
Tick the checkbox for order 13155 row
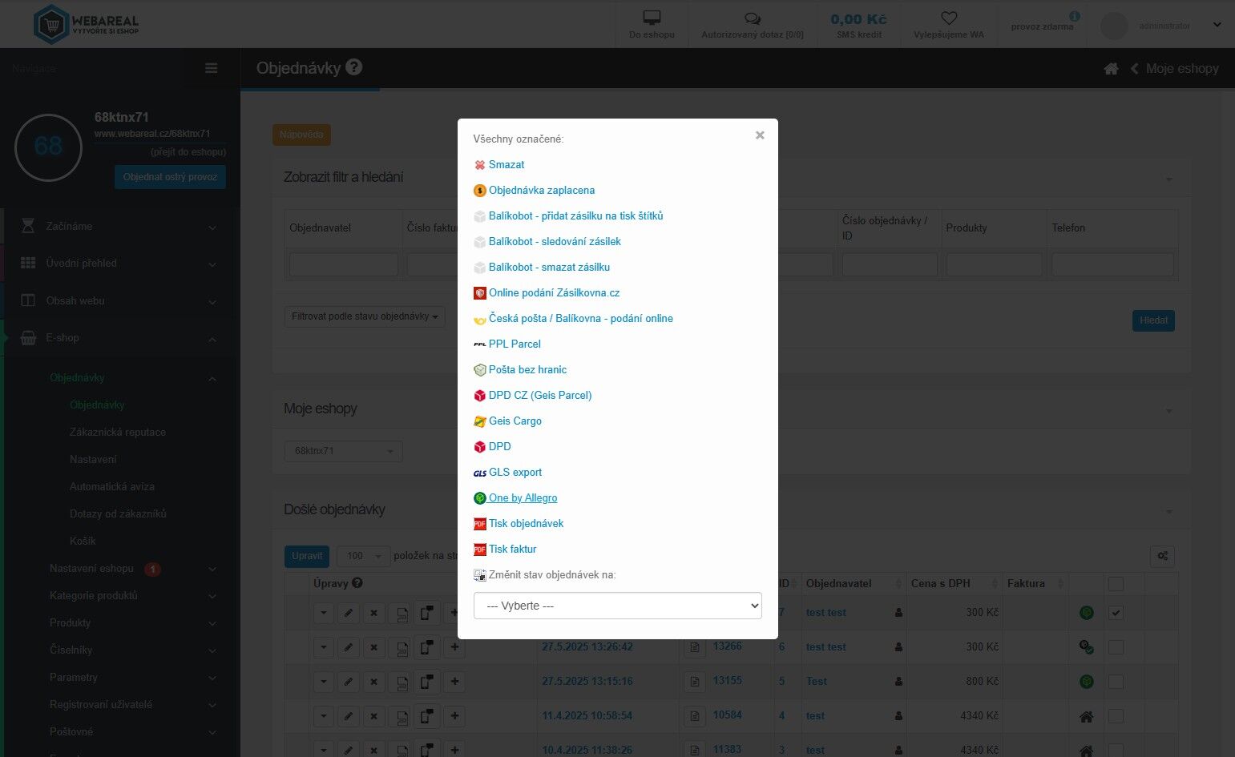1116,682
